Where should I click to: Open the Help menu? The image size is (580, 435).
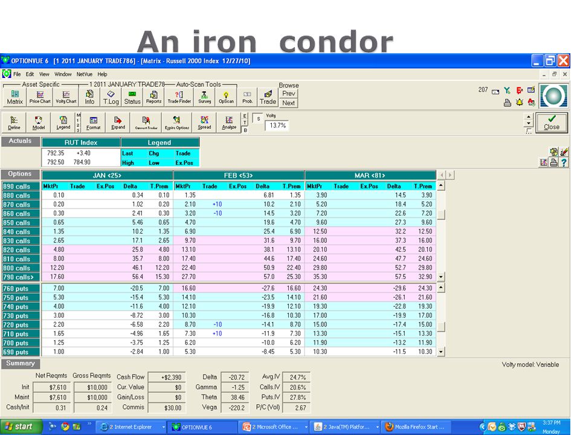tap(102, 74)
